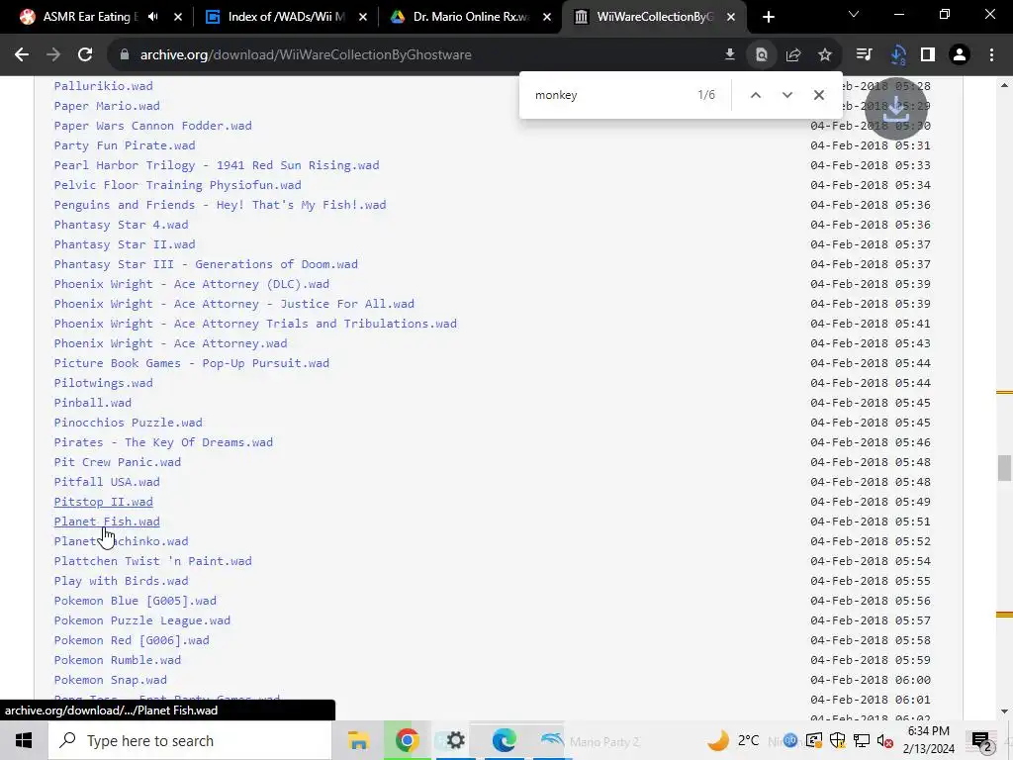The height and width of the screenshot is (760, 1013).
Task: Close the find bar
Action: 818,95
